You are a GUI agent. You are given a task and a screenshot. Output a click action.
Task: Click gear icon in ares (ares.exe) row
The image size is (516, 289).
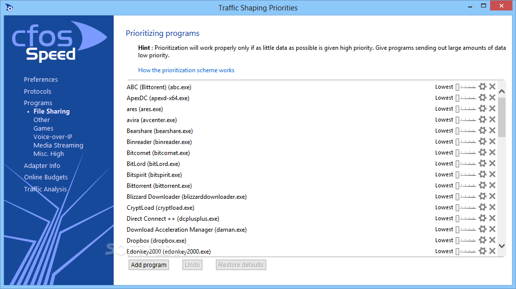(483, 108)
